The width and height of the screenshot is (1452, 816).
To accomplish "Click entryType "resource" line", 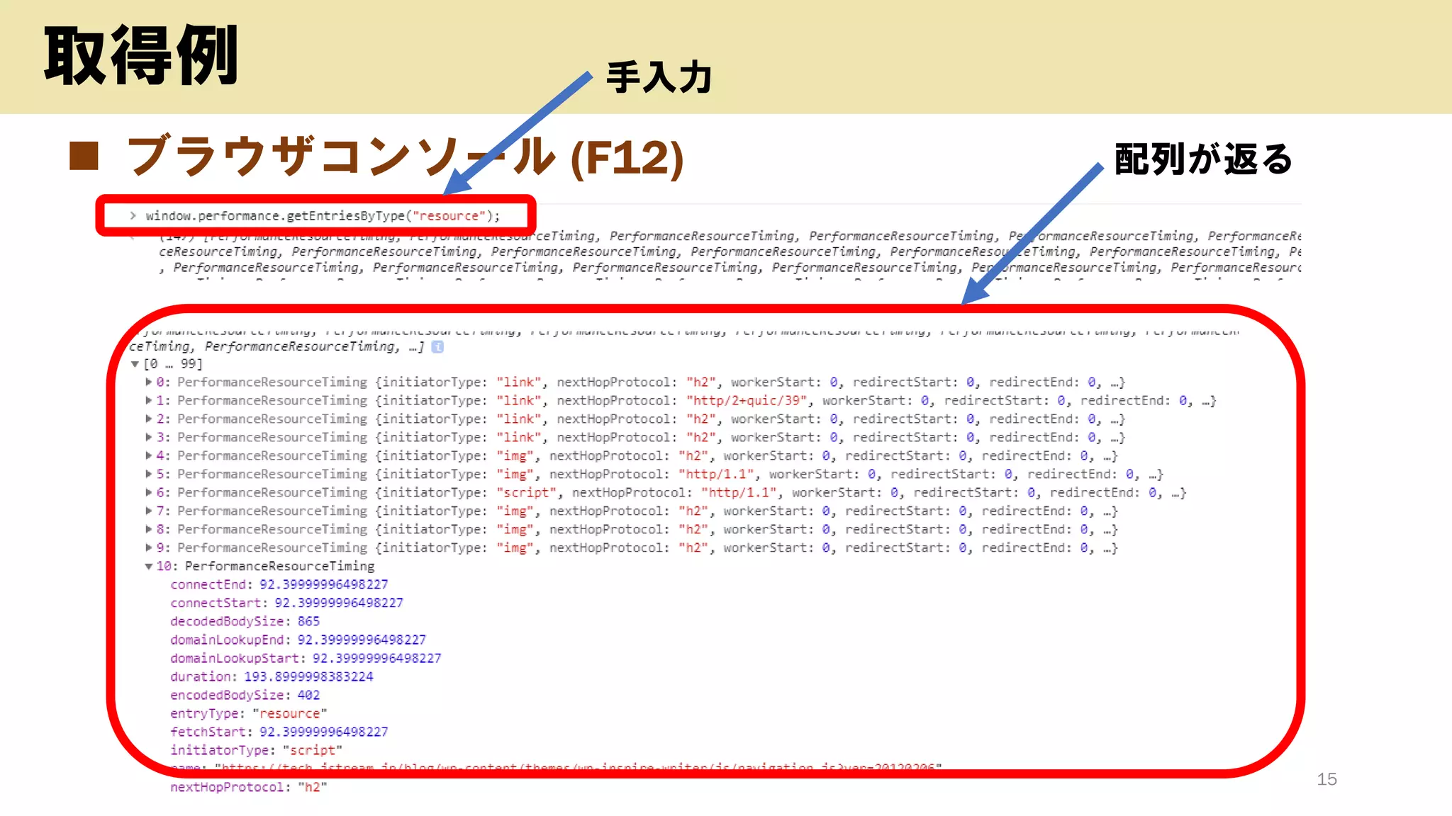I will click(248, 713).
